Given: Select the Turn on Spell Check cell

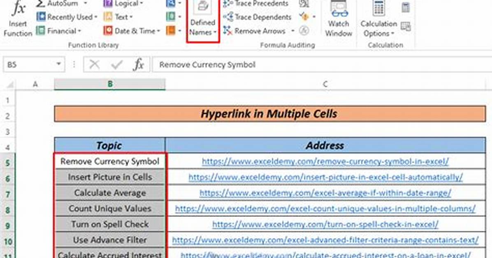Looking at the screenshot, I should click(x=110, y=224).
